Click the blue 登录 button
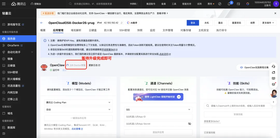This screenshot has height=138, width=280. click(193, 23)
